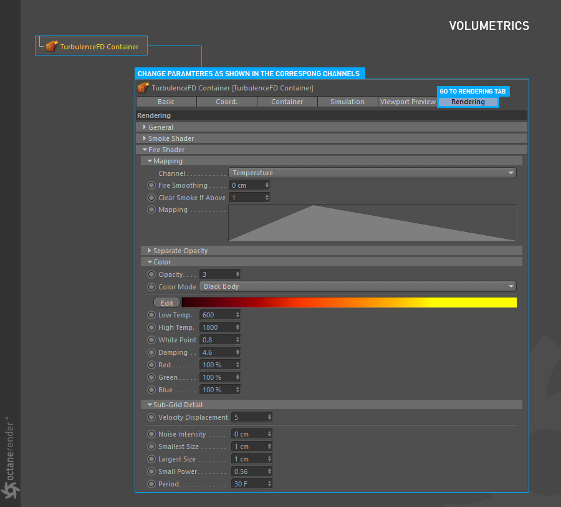
Task: Enable the Opacity keyframe circle
Action: coord(151,274)
